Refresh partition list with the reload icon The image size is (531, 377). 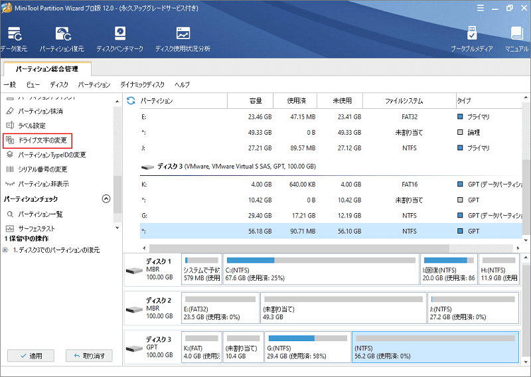tap(131, 101)
